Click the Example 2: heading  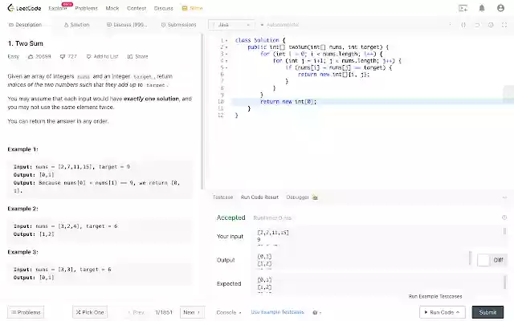pos(22,209)
